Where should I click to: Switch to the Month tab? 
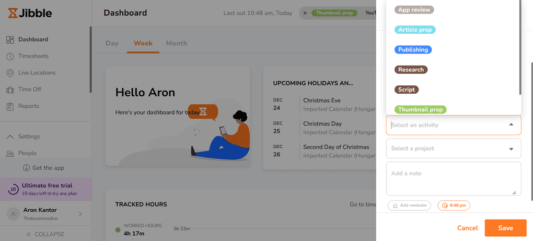pos(177,43)
